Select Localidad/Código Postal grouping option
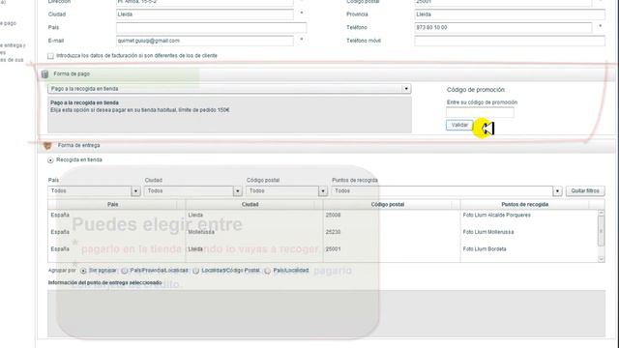The height and width of the screenshot is (348, 619). click(x=195, y=271)
